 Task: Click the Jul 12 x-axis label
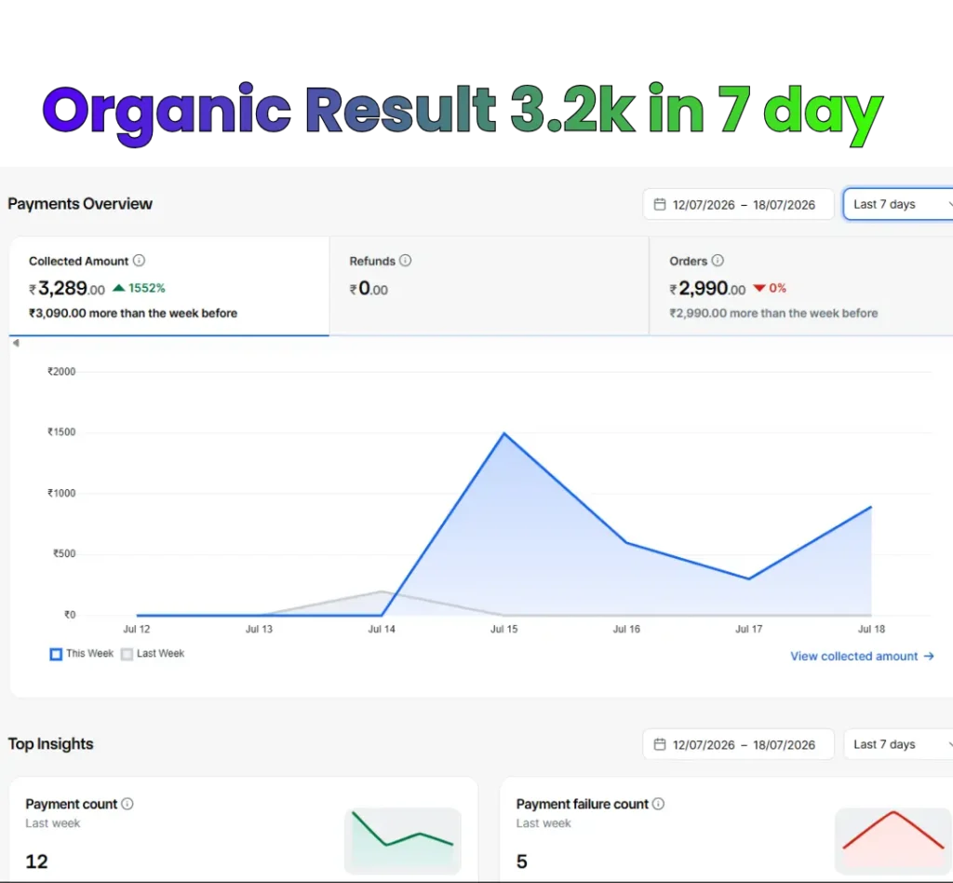tap(136, 629)
